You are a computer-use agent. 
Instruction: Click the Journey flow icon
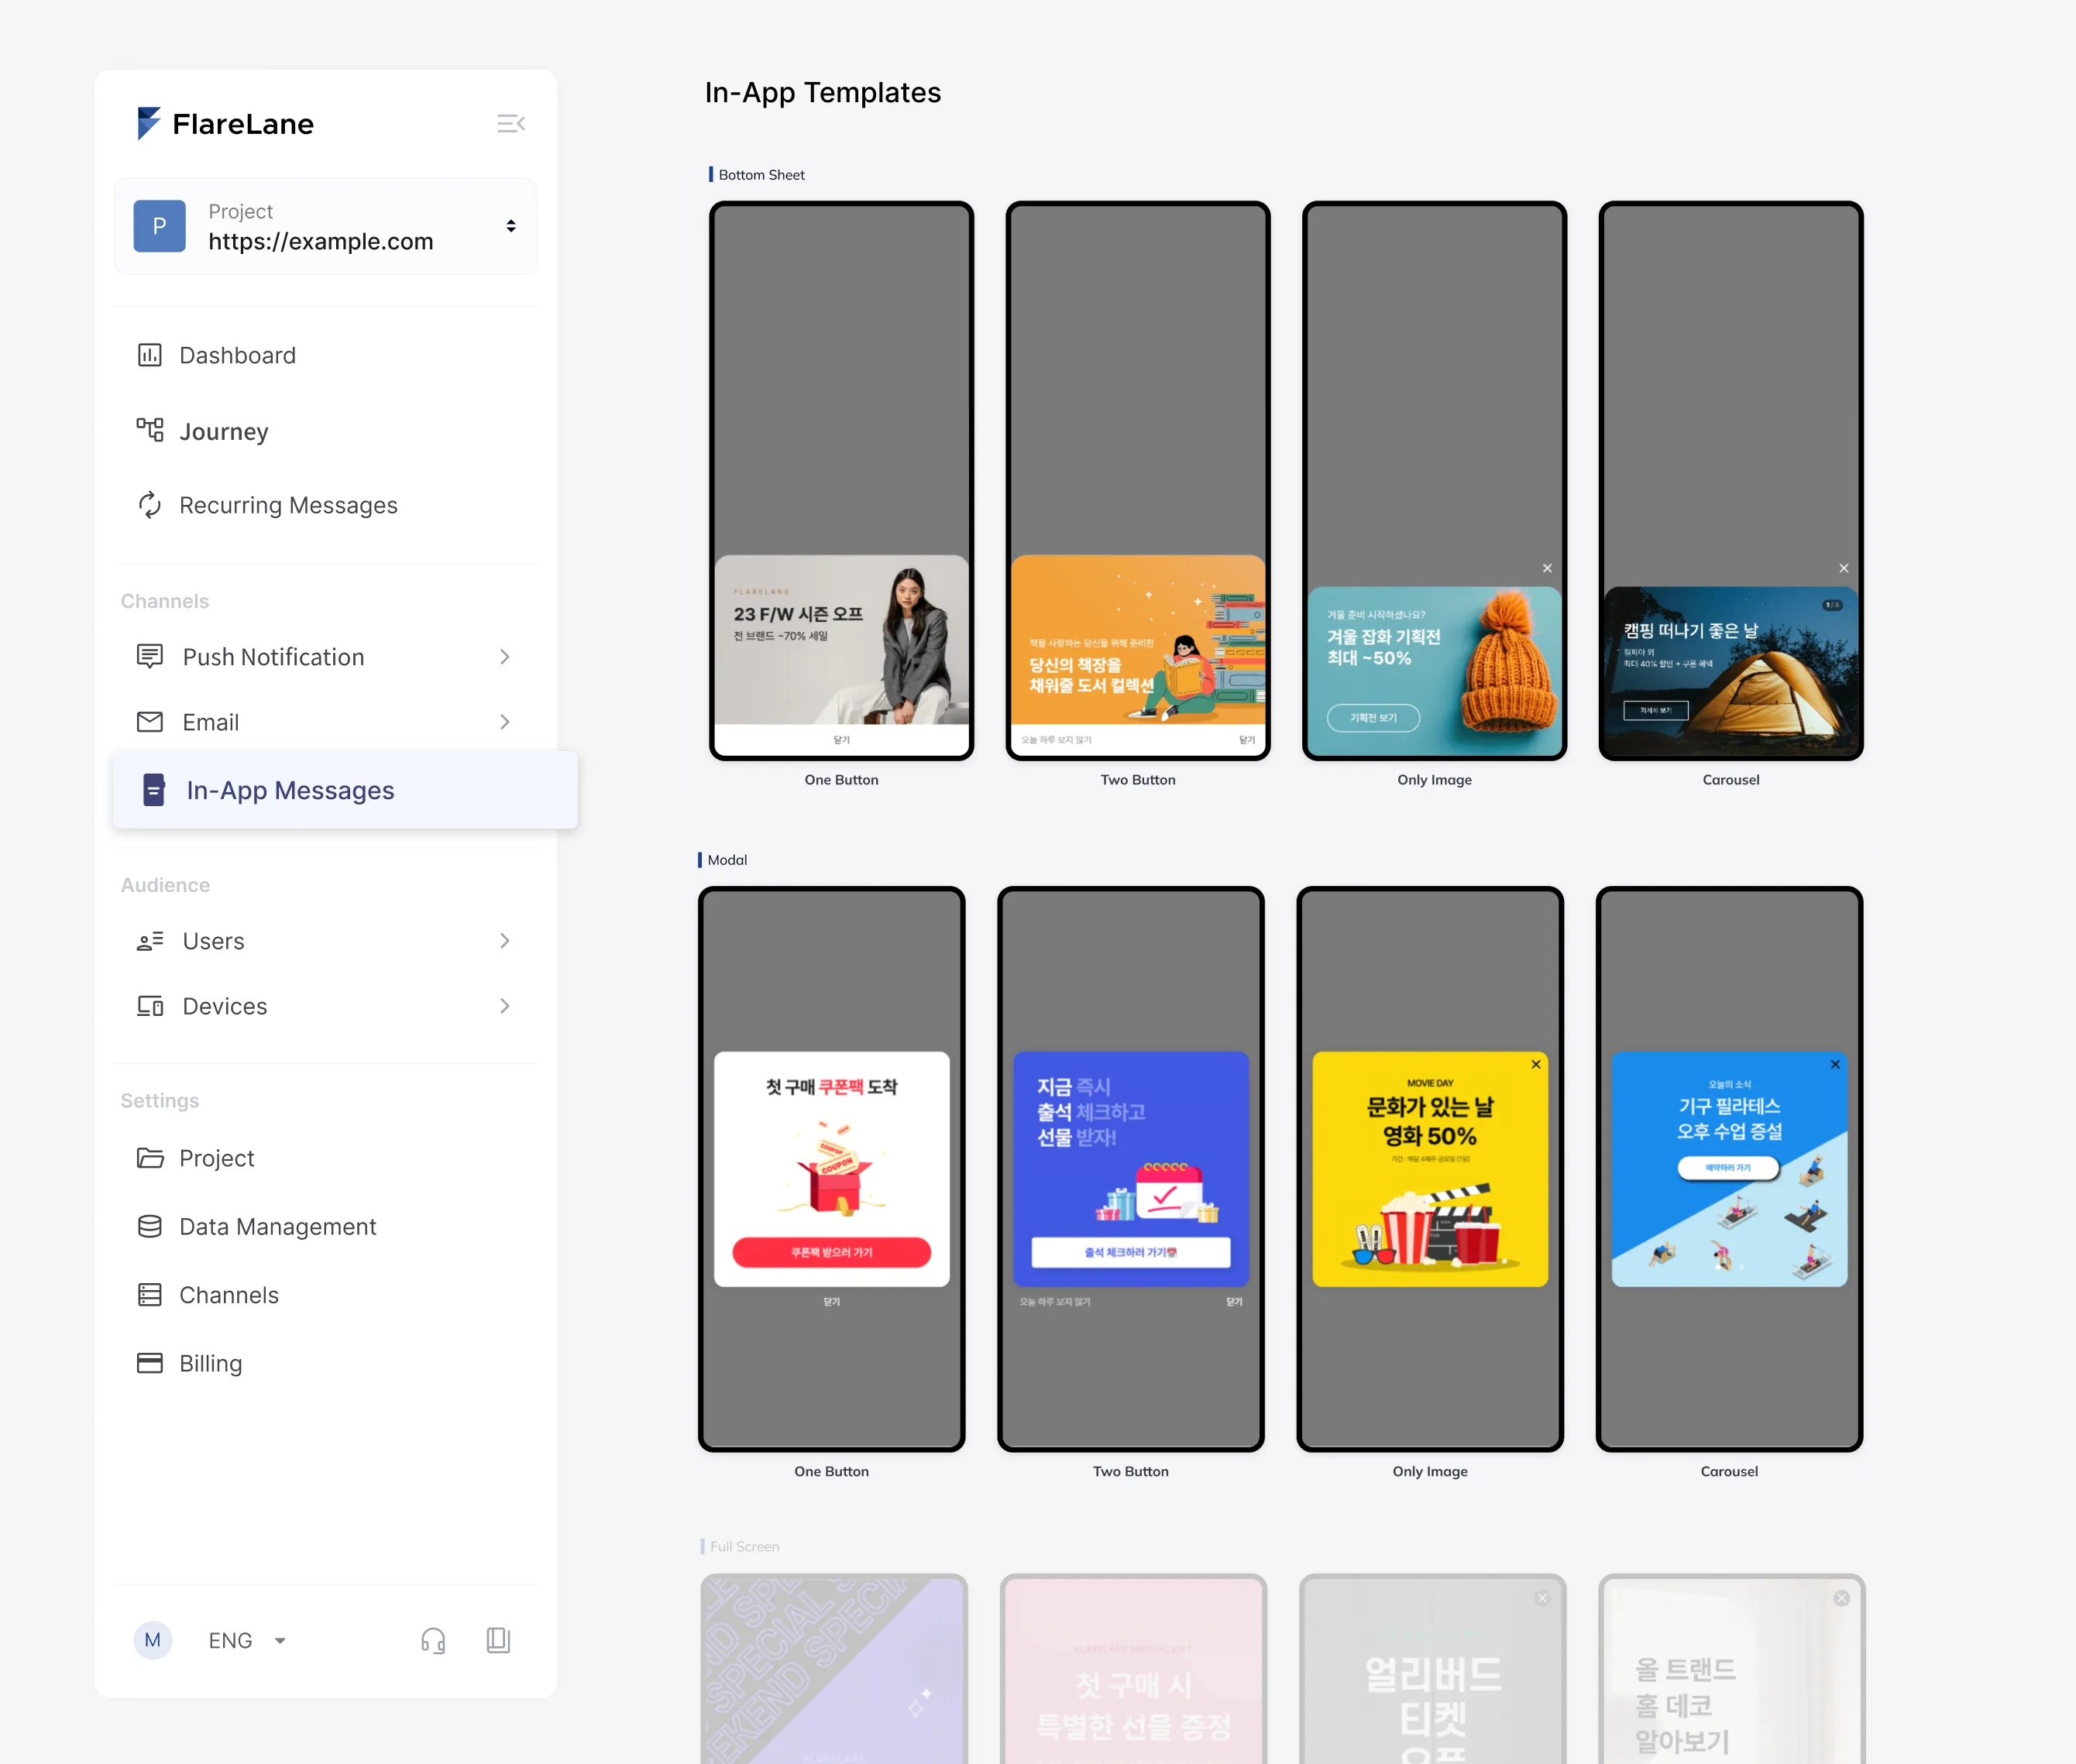click(150, 430)
